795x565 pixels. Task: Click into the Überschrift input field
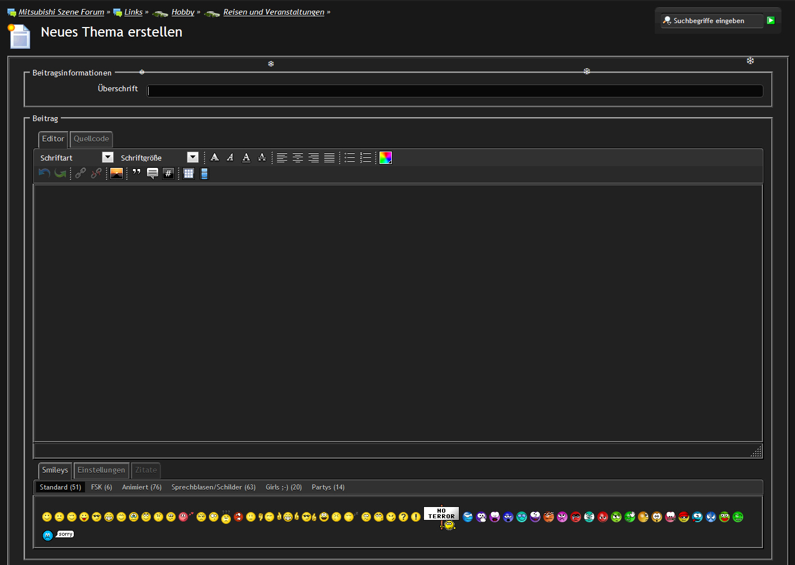(x=455, y=91)
